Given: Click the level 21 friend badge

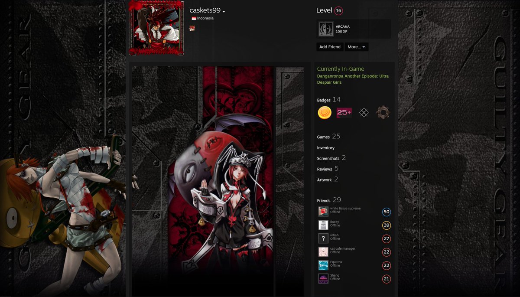Looking at the screenshot, I should point(387,279).
